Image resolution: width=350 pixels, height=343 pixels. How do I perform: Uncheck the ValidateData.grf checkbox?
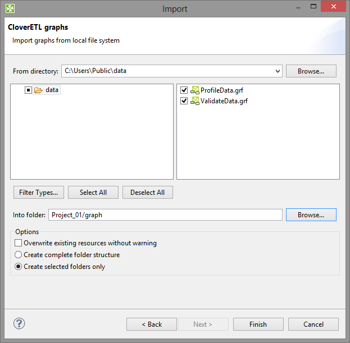tap(184, 101)
